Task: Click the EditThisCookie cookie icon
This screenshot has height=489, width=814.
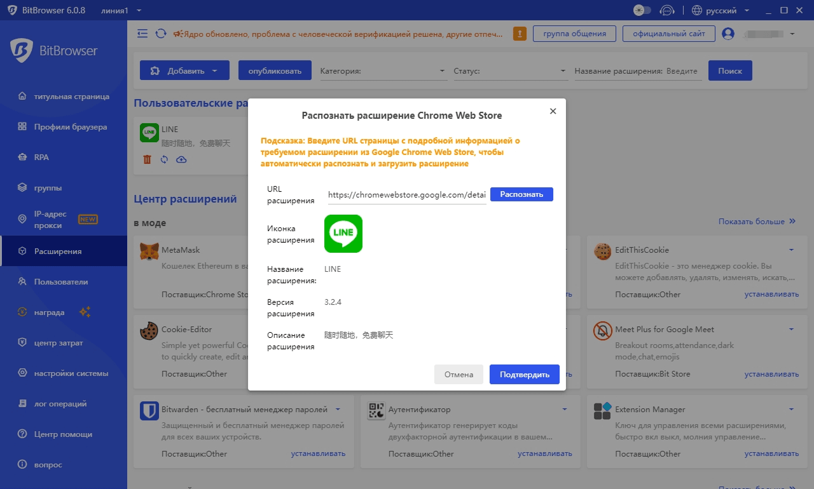Action: click(x=603, y=251)
